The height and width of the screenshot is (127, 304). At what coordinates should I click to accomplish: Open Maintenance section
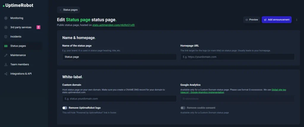coord(22,55)
